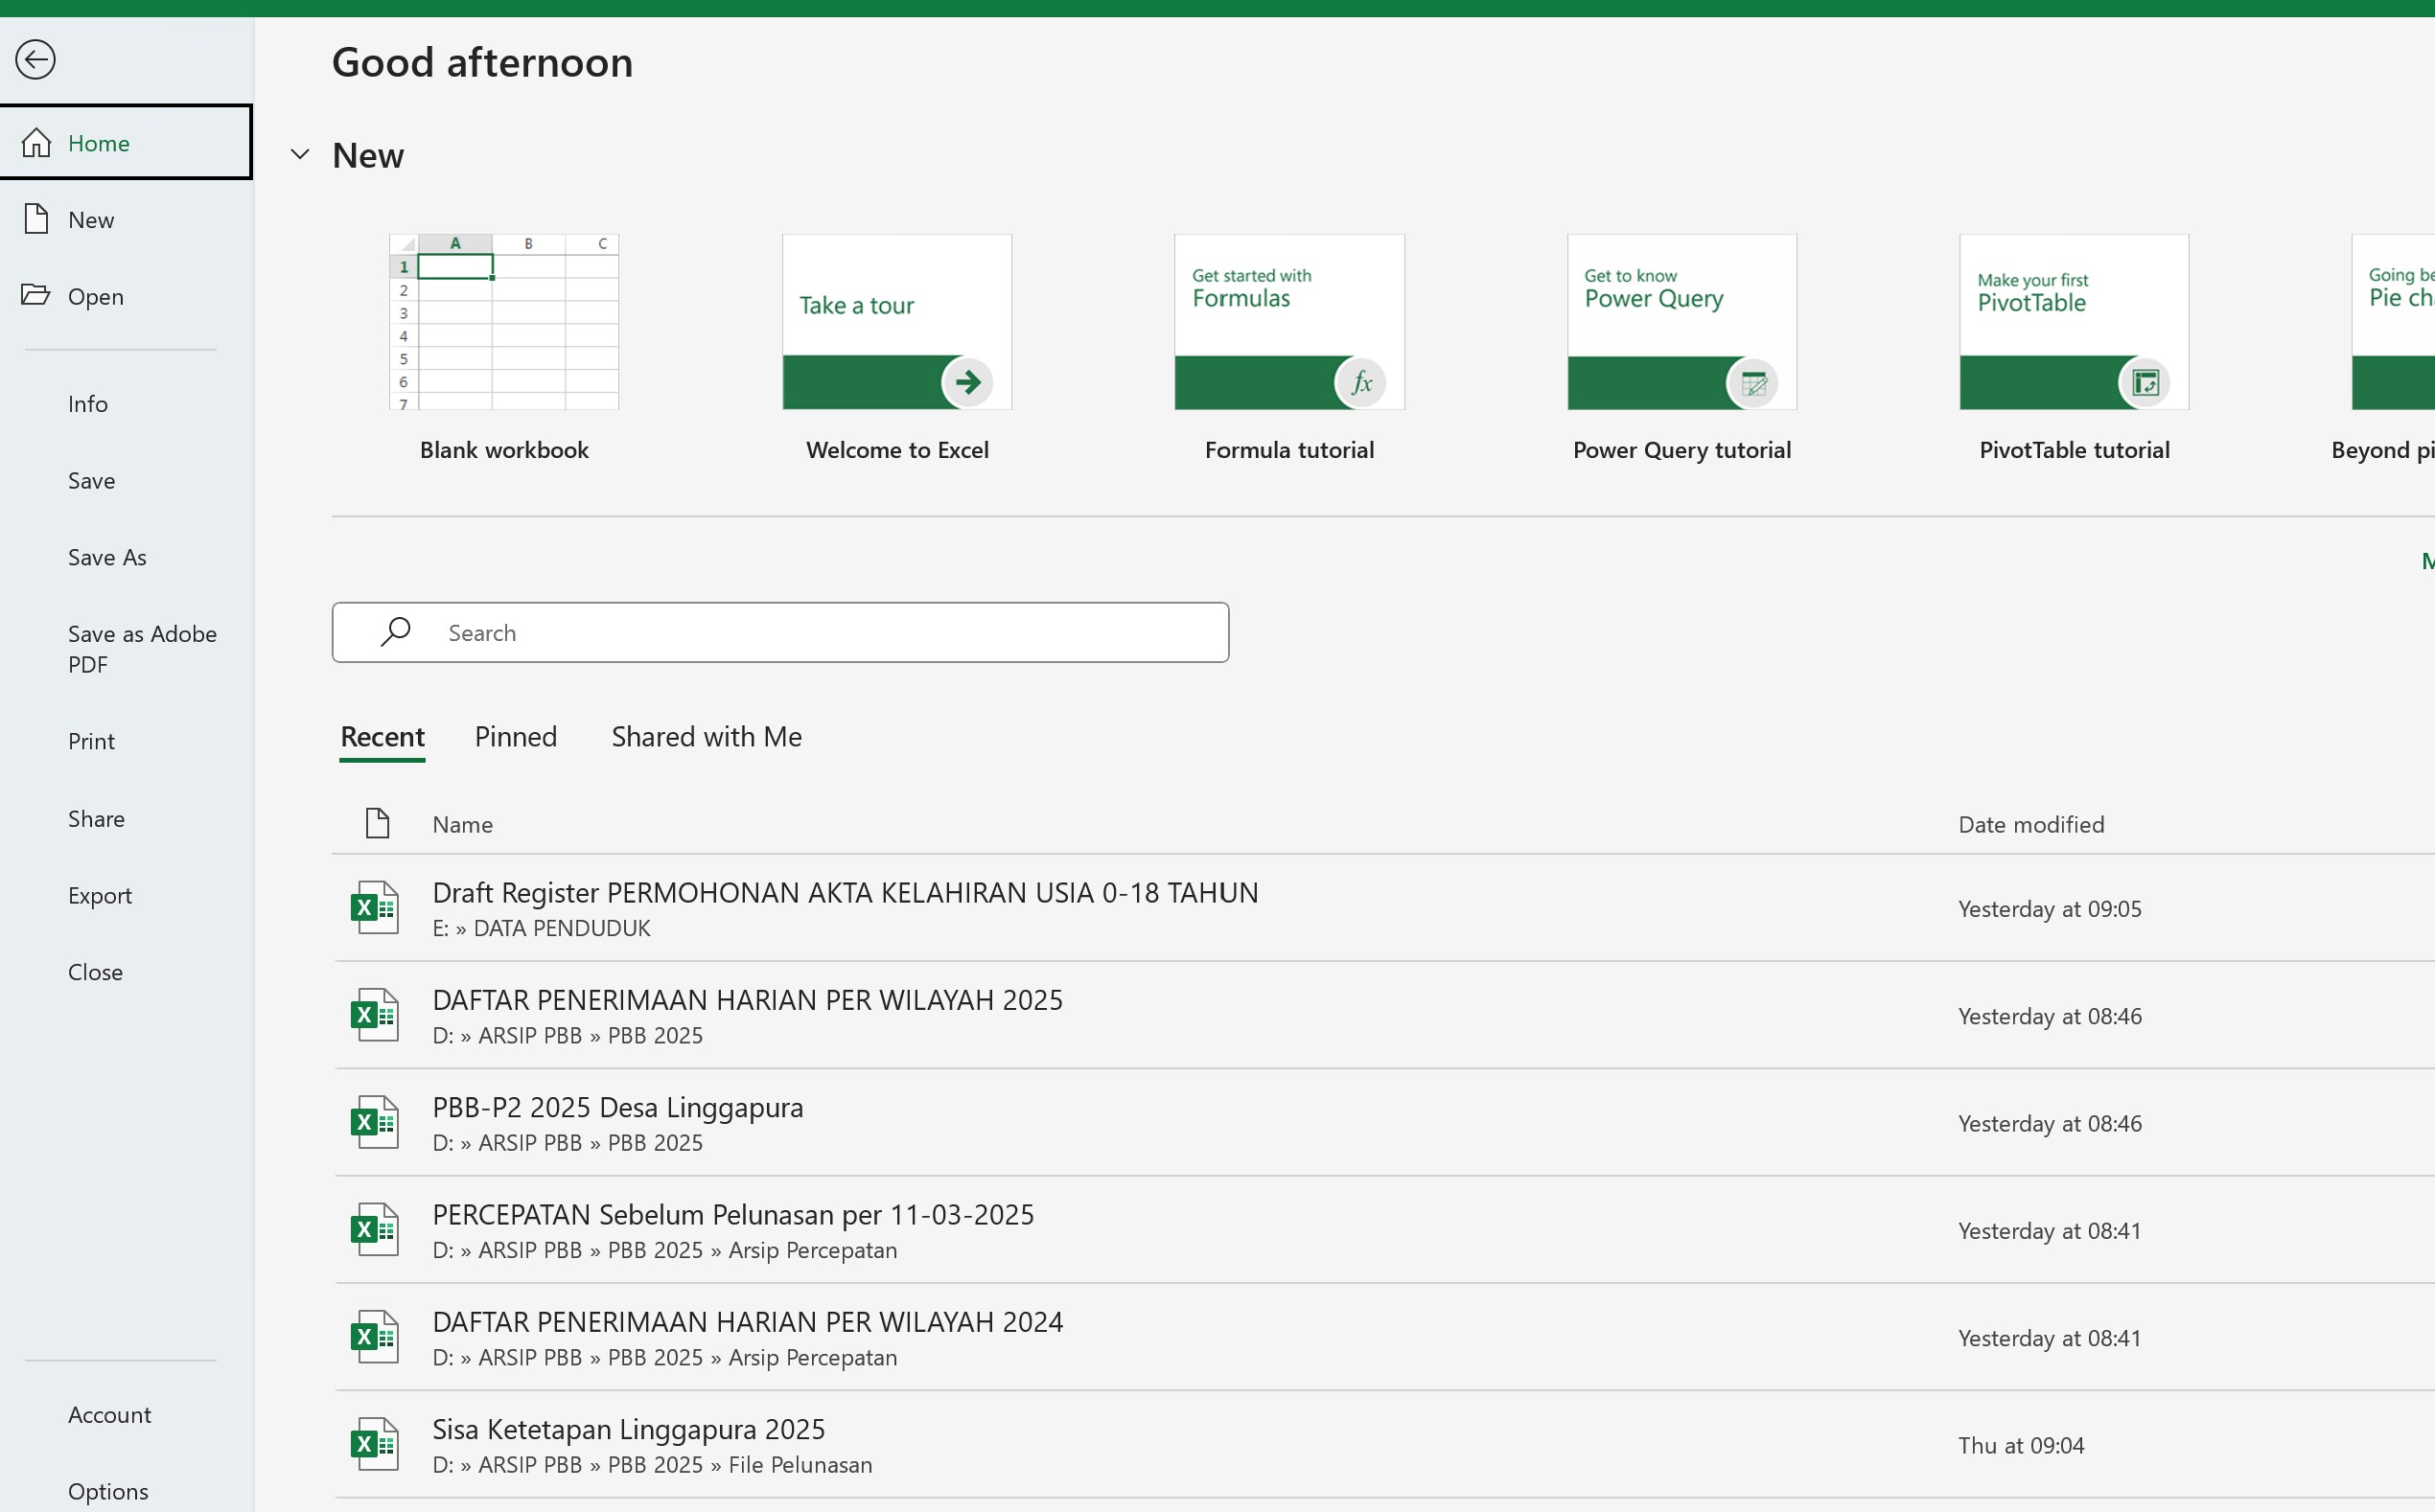Open PERCEPATAN Sebelum Pelunasan per 11-03-2025
The image size is (2435, 1512).
tap(1384, 1230)
